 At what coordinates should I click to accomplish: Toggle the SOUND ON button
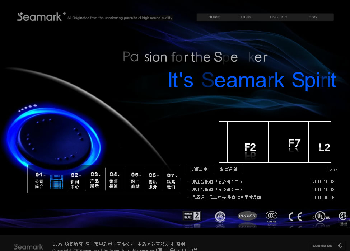pos(323,246)
